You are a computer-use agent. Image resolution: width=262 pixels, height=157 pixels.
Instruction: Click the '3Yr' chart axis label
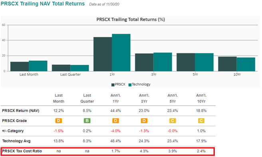coord(154,74)
